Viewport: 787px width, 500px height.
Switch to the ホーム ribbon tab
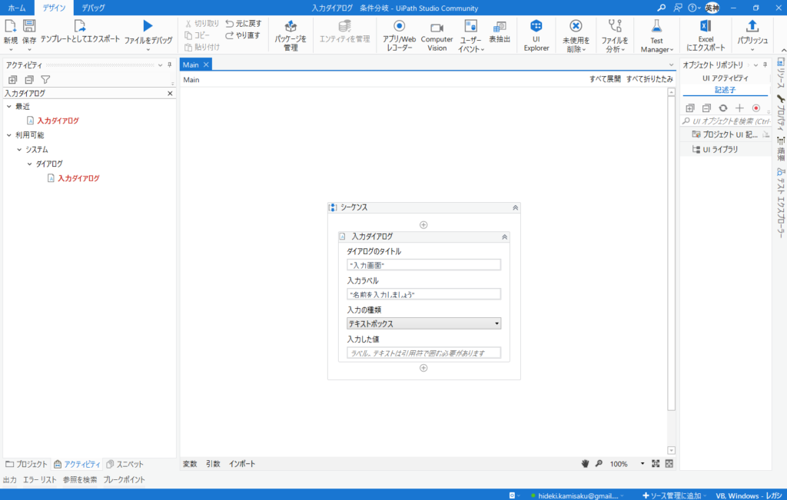pyautogui.click(x=17, y=8)
